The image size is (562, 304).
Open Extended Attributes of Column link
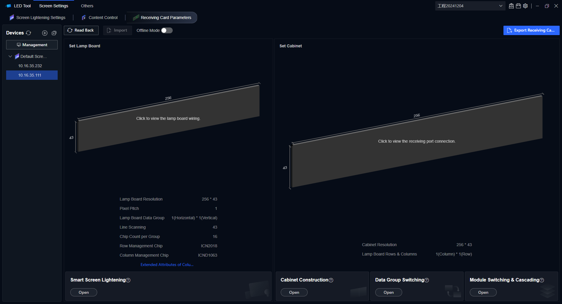[x=167, y=265]
